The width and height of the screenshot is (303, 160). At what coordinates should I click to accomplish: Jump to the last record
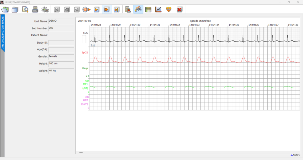point(117,9)
